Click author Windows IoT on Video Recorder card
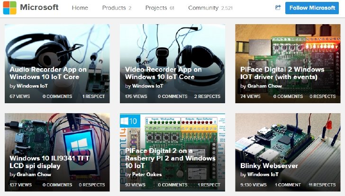Screen dimensions: 345x196 tap(148, 86)
